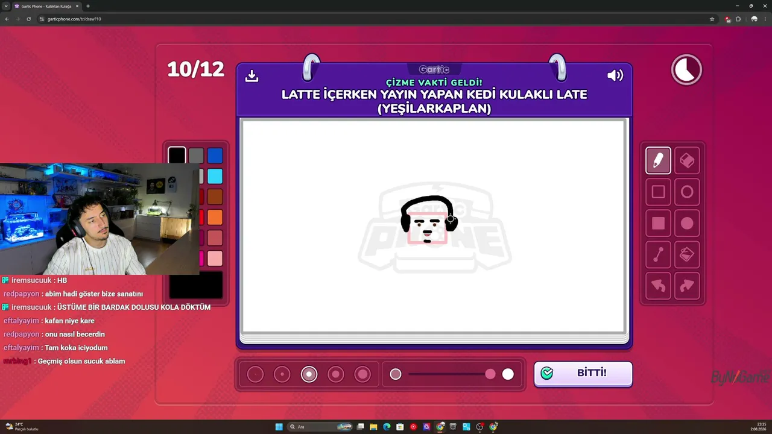Redo the undone stroke
The width and height of the screenshot is (772, 434).
pyautogui.click(x=687, y=286)
